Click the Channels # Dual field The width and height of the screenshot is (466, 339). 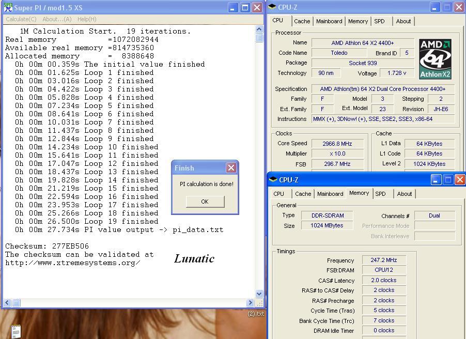point(434,215)
